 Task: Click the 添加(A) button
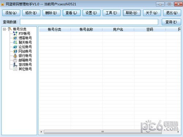11,13
